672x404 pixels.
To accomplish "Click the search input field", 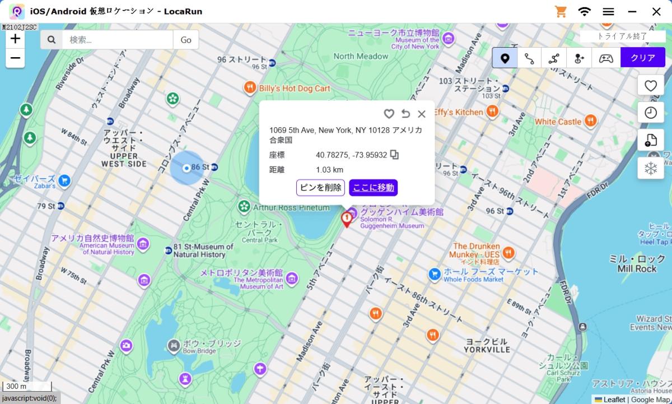I will click(117, 40).
